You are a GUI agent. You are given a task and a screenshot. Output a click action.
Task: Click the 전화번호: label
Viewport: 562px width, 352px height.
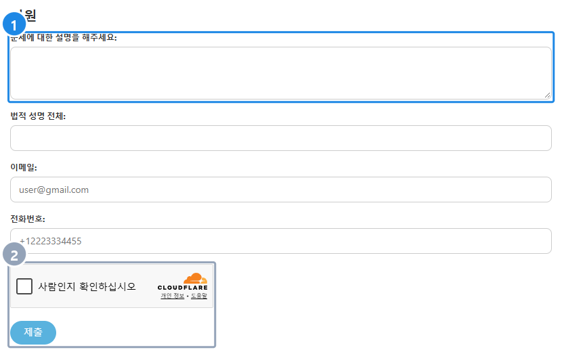28,219
